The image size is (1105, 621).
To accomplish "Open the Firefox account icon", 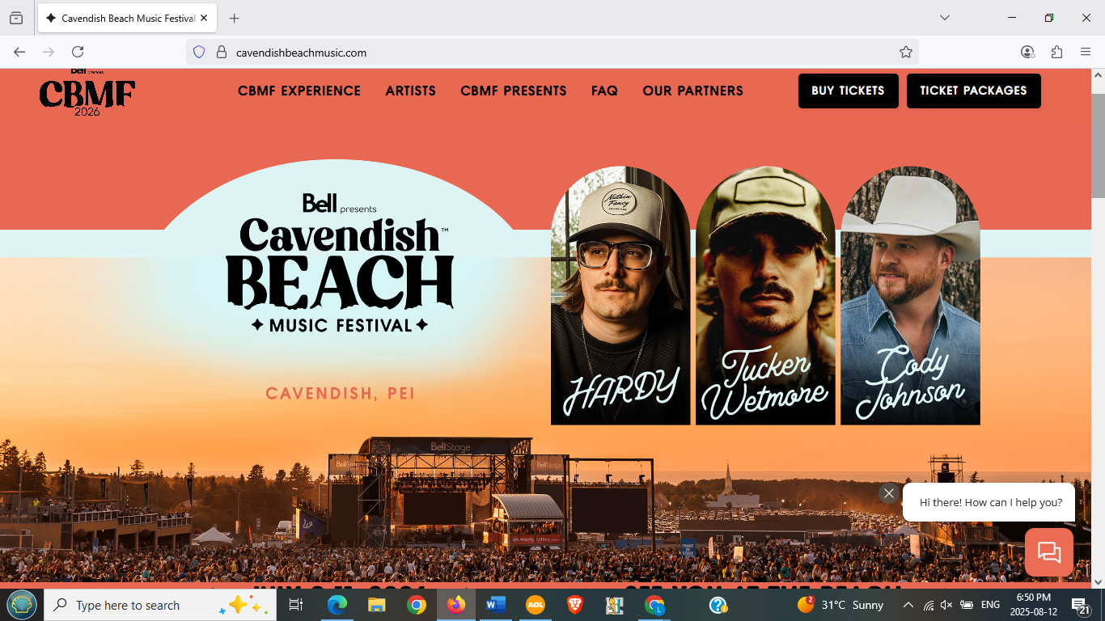I will [1027, 52].
